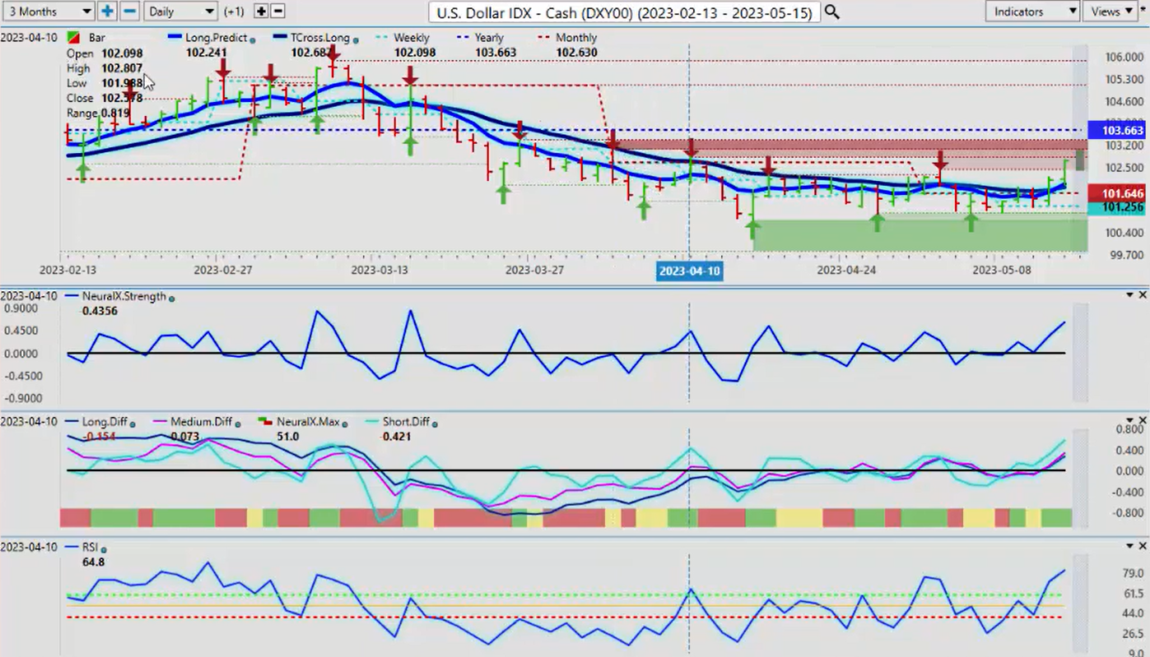Click the NeuralX.Strength value 0.4356

[x=99, y=312]
